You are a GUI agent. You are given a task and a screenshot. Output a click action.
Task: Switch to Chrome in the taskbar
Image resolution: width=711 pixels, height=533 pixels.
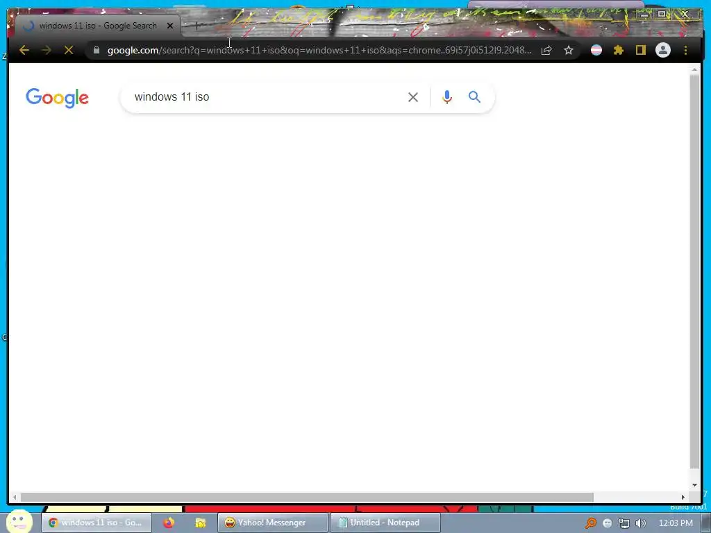(x=96, y=523)
